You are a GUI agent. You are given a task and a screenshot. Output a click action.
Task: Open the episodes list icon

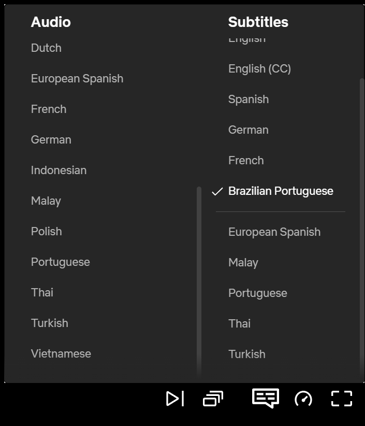tap(213, 399)
